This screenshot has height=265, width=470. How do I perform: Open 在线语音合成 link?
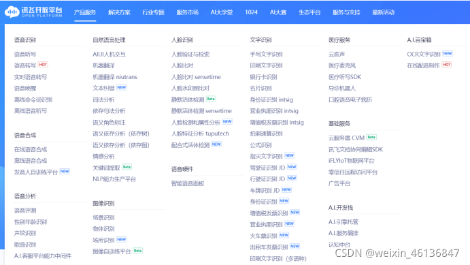click(31, 149)
